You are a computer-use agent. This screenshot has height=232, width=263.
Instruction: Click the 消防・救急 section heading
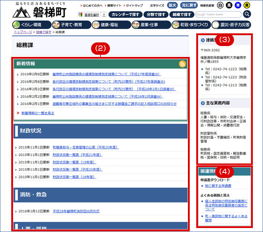point(33,195)
